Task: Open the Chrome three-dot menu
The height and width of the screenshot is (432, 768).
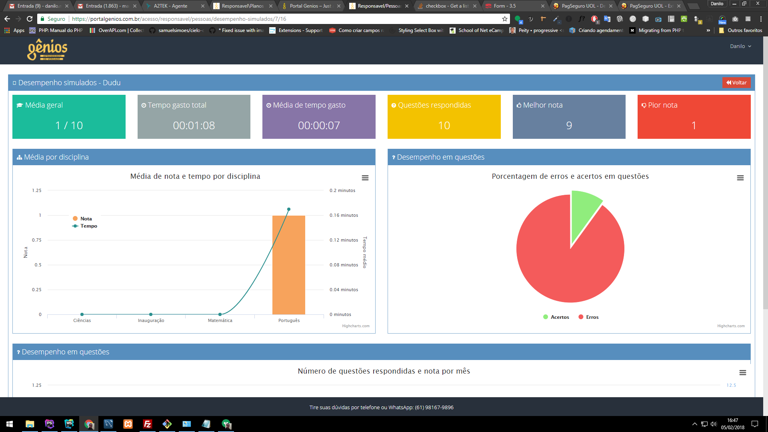Action: click(761, 19)
